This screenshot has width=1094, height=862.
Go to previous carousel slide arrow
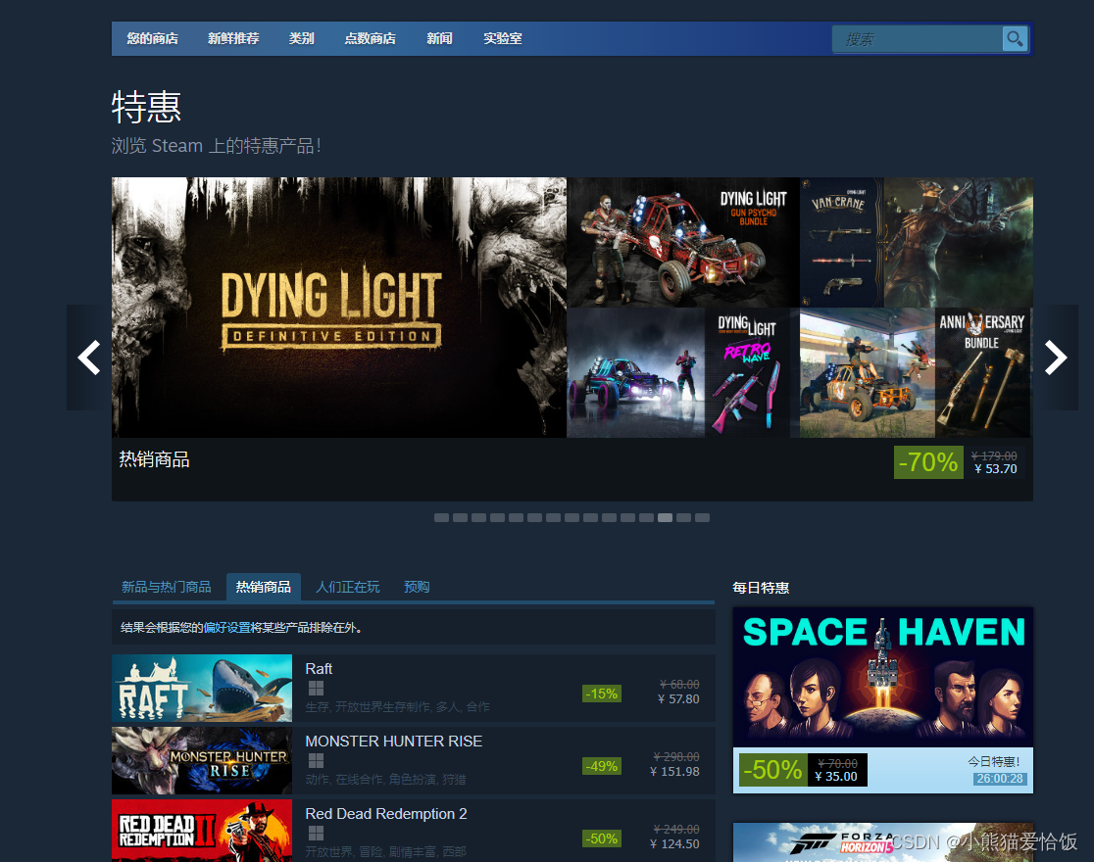tap(89, 358)
